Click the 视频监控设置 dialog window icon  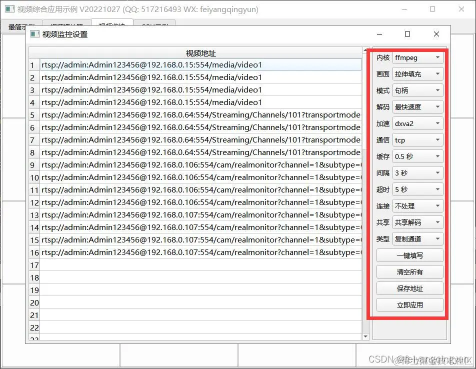coord(34,34)
